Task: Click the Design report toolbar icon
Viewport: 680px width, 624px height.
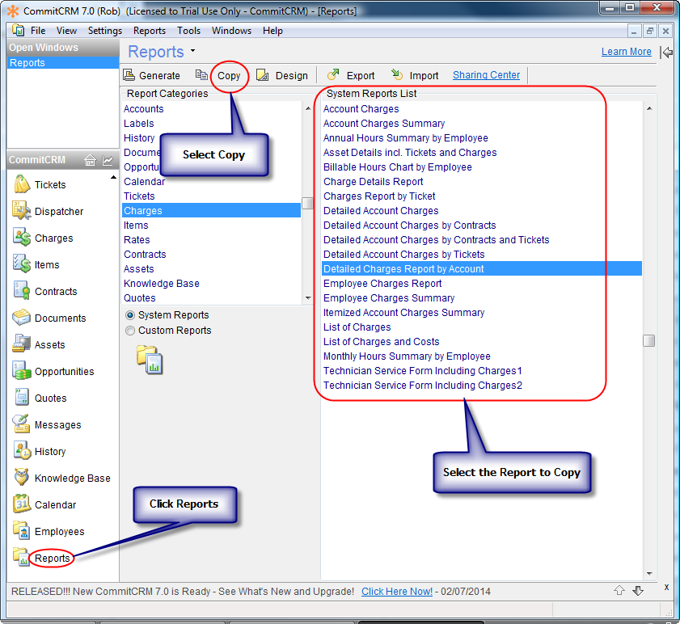Action: [263, 75]
